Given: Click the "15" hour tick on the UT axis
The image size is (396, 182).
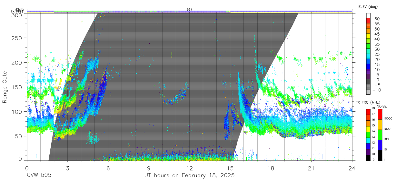Looking at the screenshot, I should pyautogui.click(x=230, y=168).
